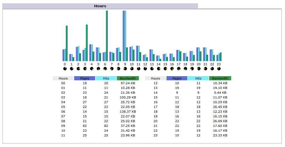Select the clock icon beneath hour 15

[165, 69]
